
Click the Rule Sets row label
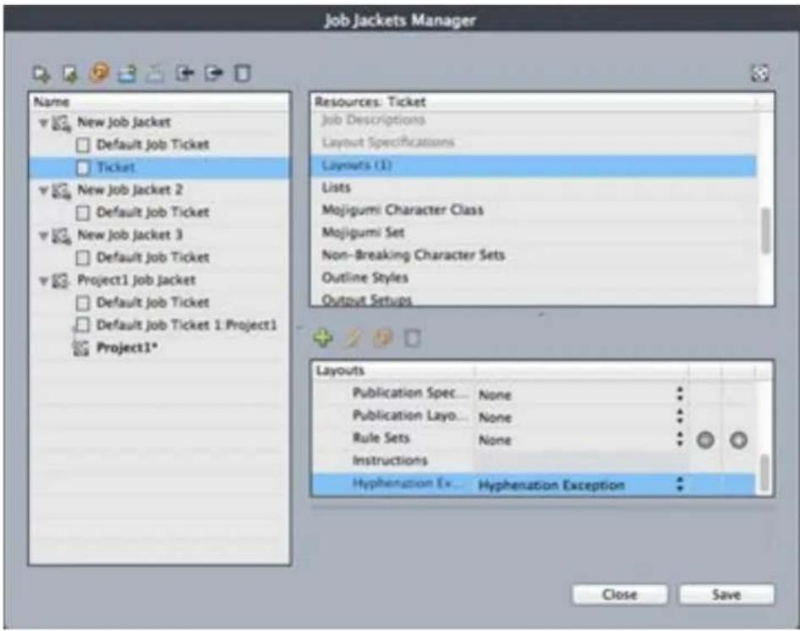(381, 438)
